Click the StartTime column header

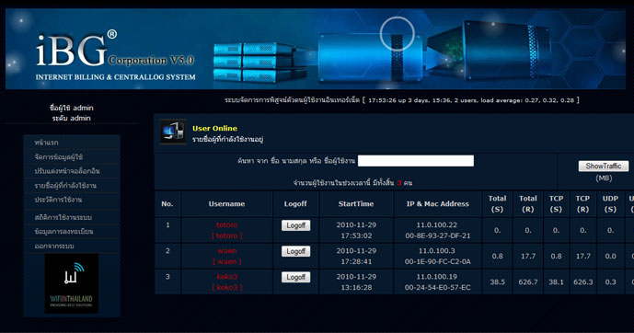pos(356,204)
